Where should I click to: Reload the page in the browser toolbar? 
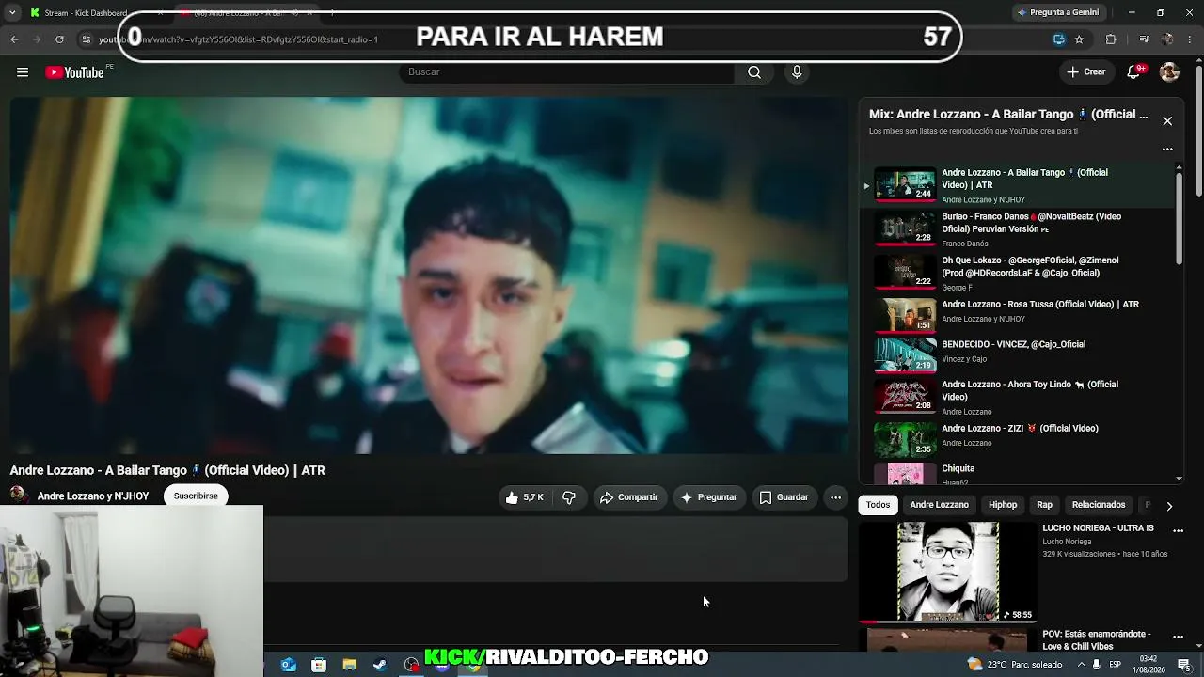coord(59,39)
